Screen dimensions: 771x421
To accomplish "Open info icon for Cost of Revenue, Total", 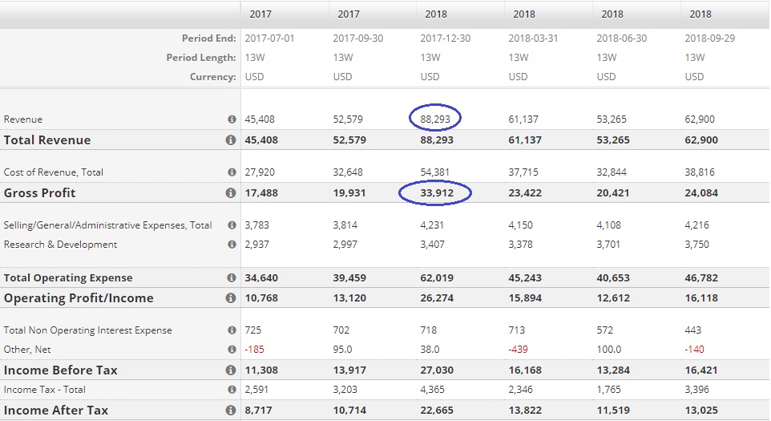I will pyautogui.click(x=232, y=172).
